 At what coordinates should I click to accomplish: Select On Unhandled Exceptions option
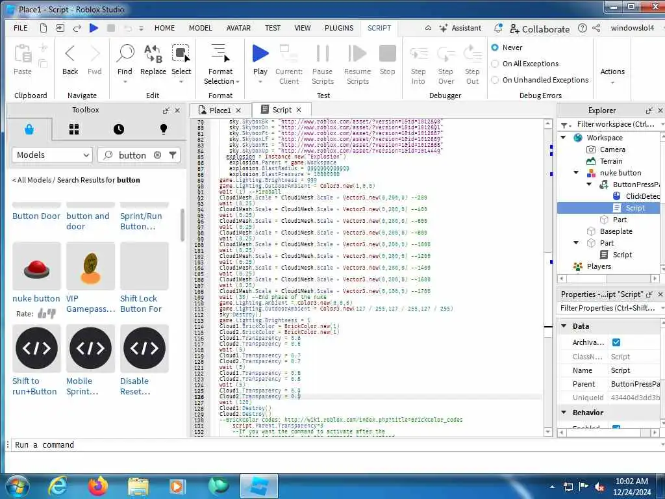495,80
